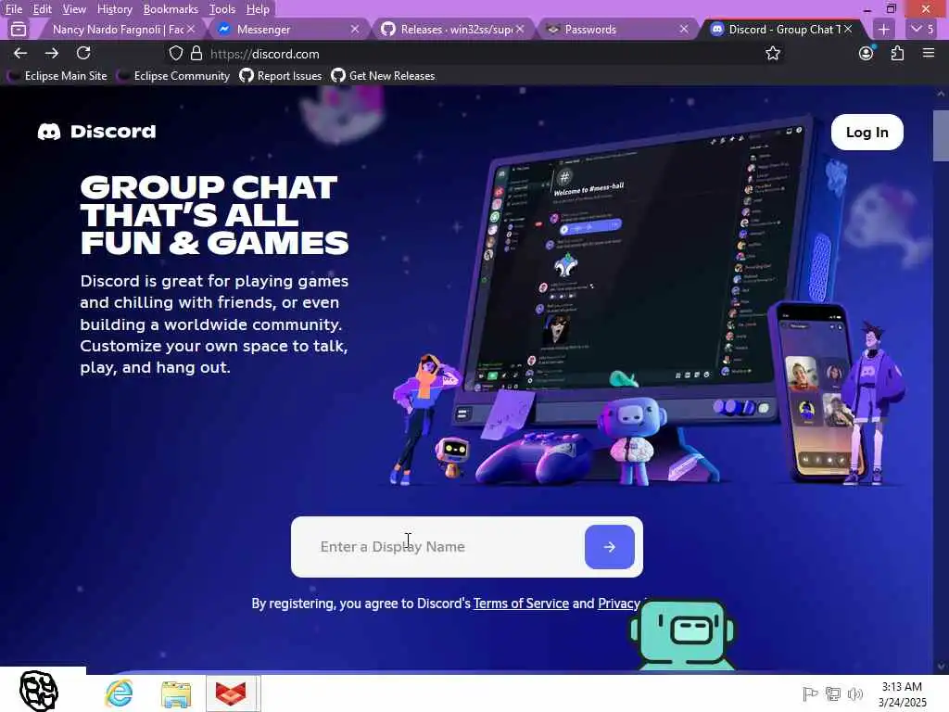Viewport: 949px width, 712px height.
Task: Close the Messenger tab
Action: [x=355, y=29]
